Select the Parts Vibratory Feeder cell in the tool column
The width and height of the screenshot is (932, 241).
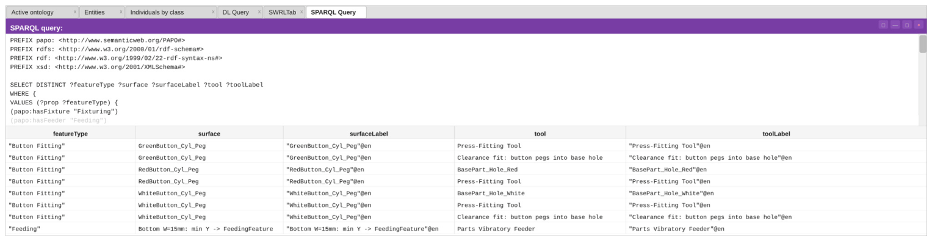point(540,229)
